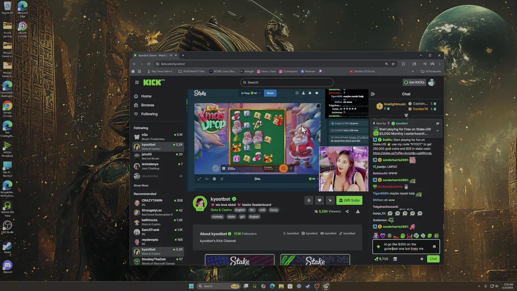Open chat settings gear icon
Image resolution: width=517 pixels, height=291 pixels.
coord(422,259)
